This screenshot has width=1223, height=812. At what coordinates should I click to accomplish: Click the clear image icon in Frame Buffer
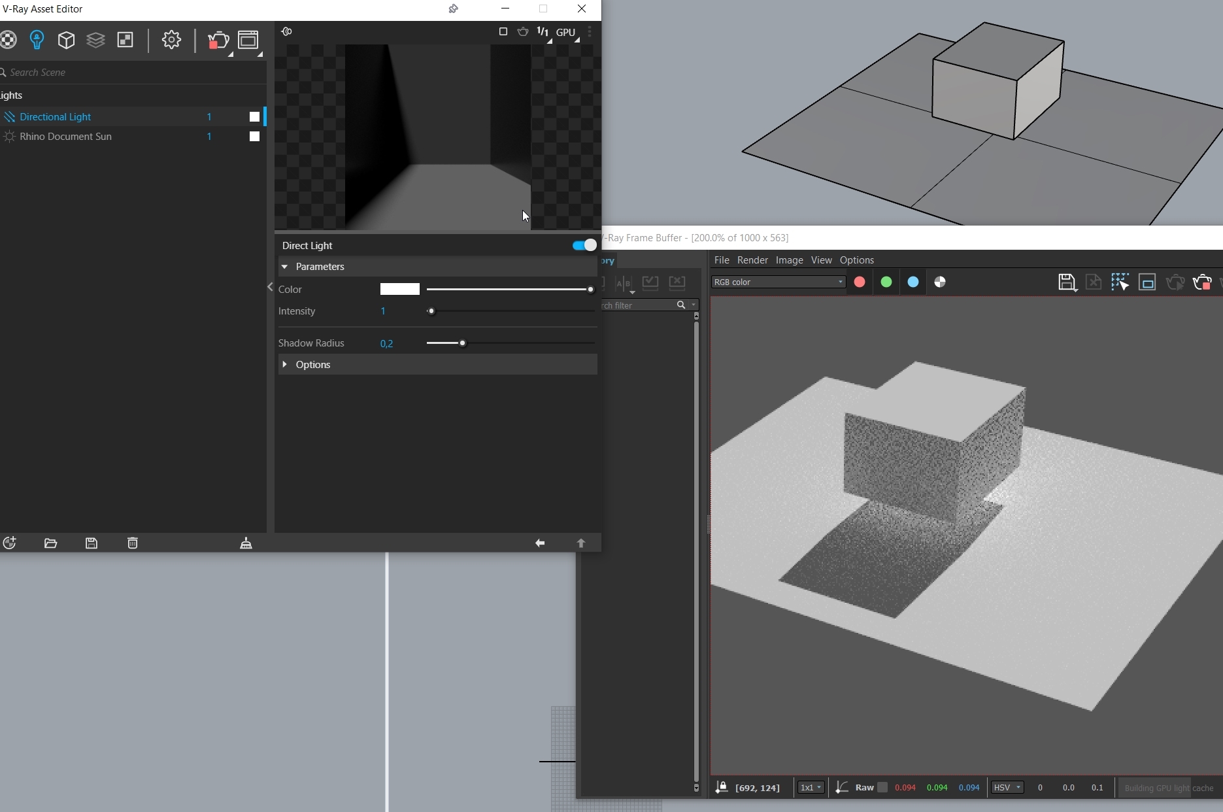tap(1094, 282)
